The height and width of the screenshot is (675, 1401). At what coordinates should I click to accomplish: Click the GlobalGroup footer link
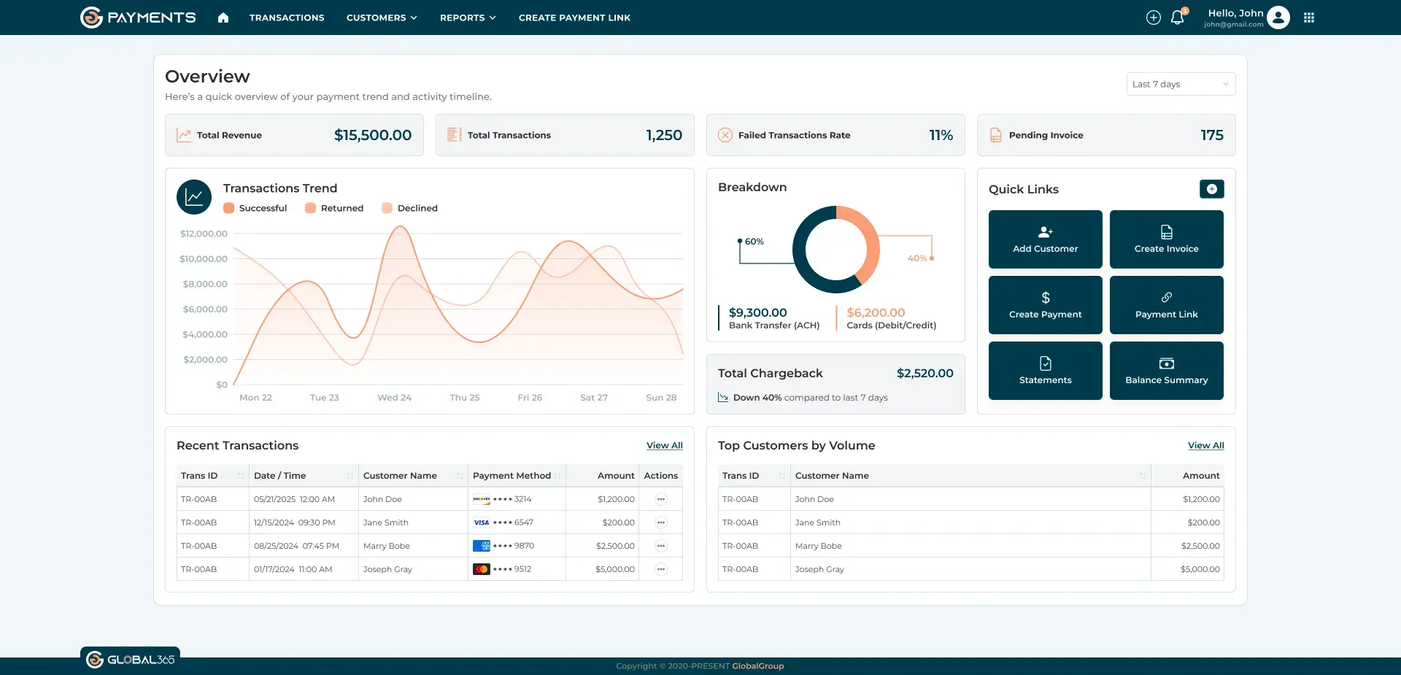click(757, 666)
